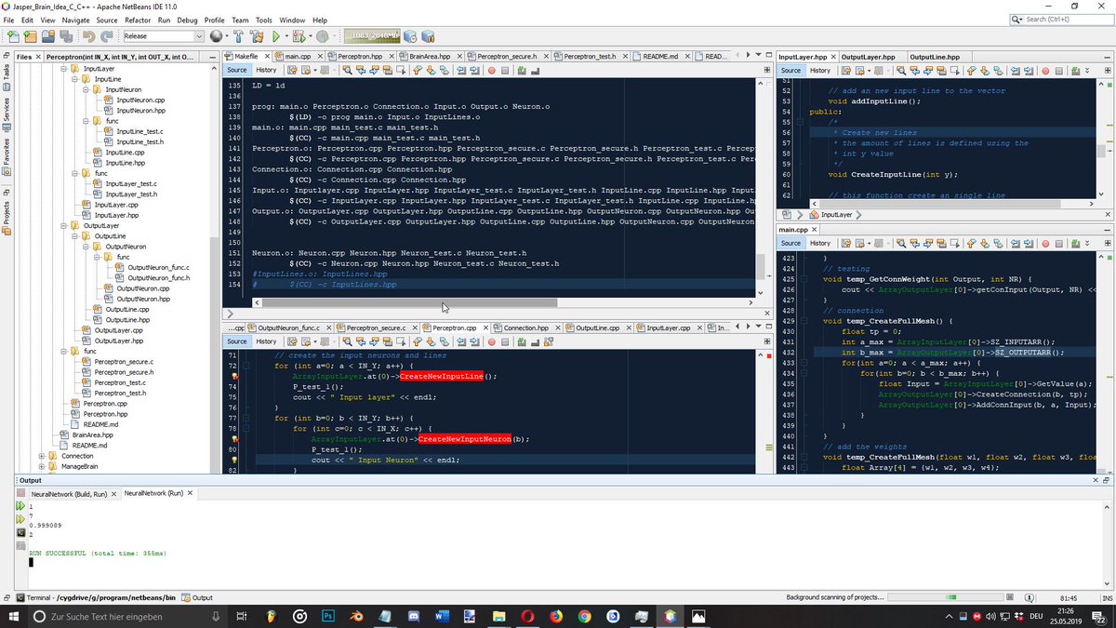Click the New Project toolbar icon
Image resolution: width=1116 pixels, height=628 pixels.
click(x=29, y=36)
